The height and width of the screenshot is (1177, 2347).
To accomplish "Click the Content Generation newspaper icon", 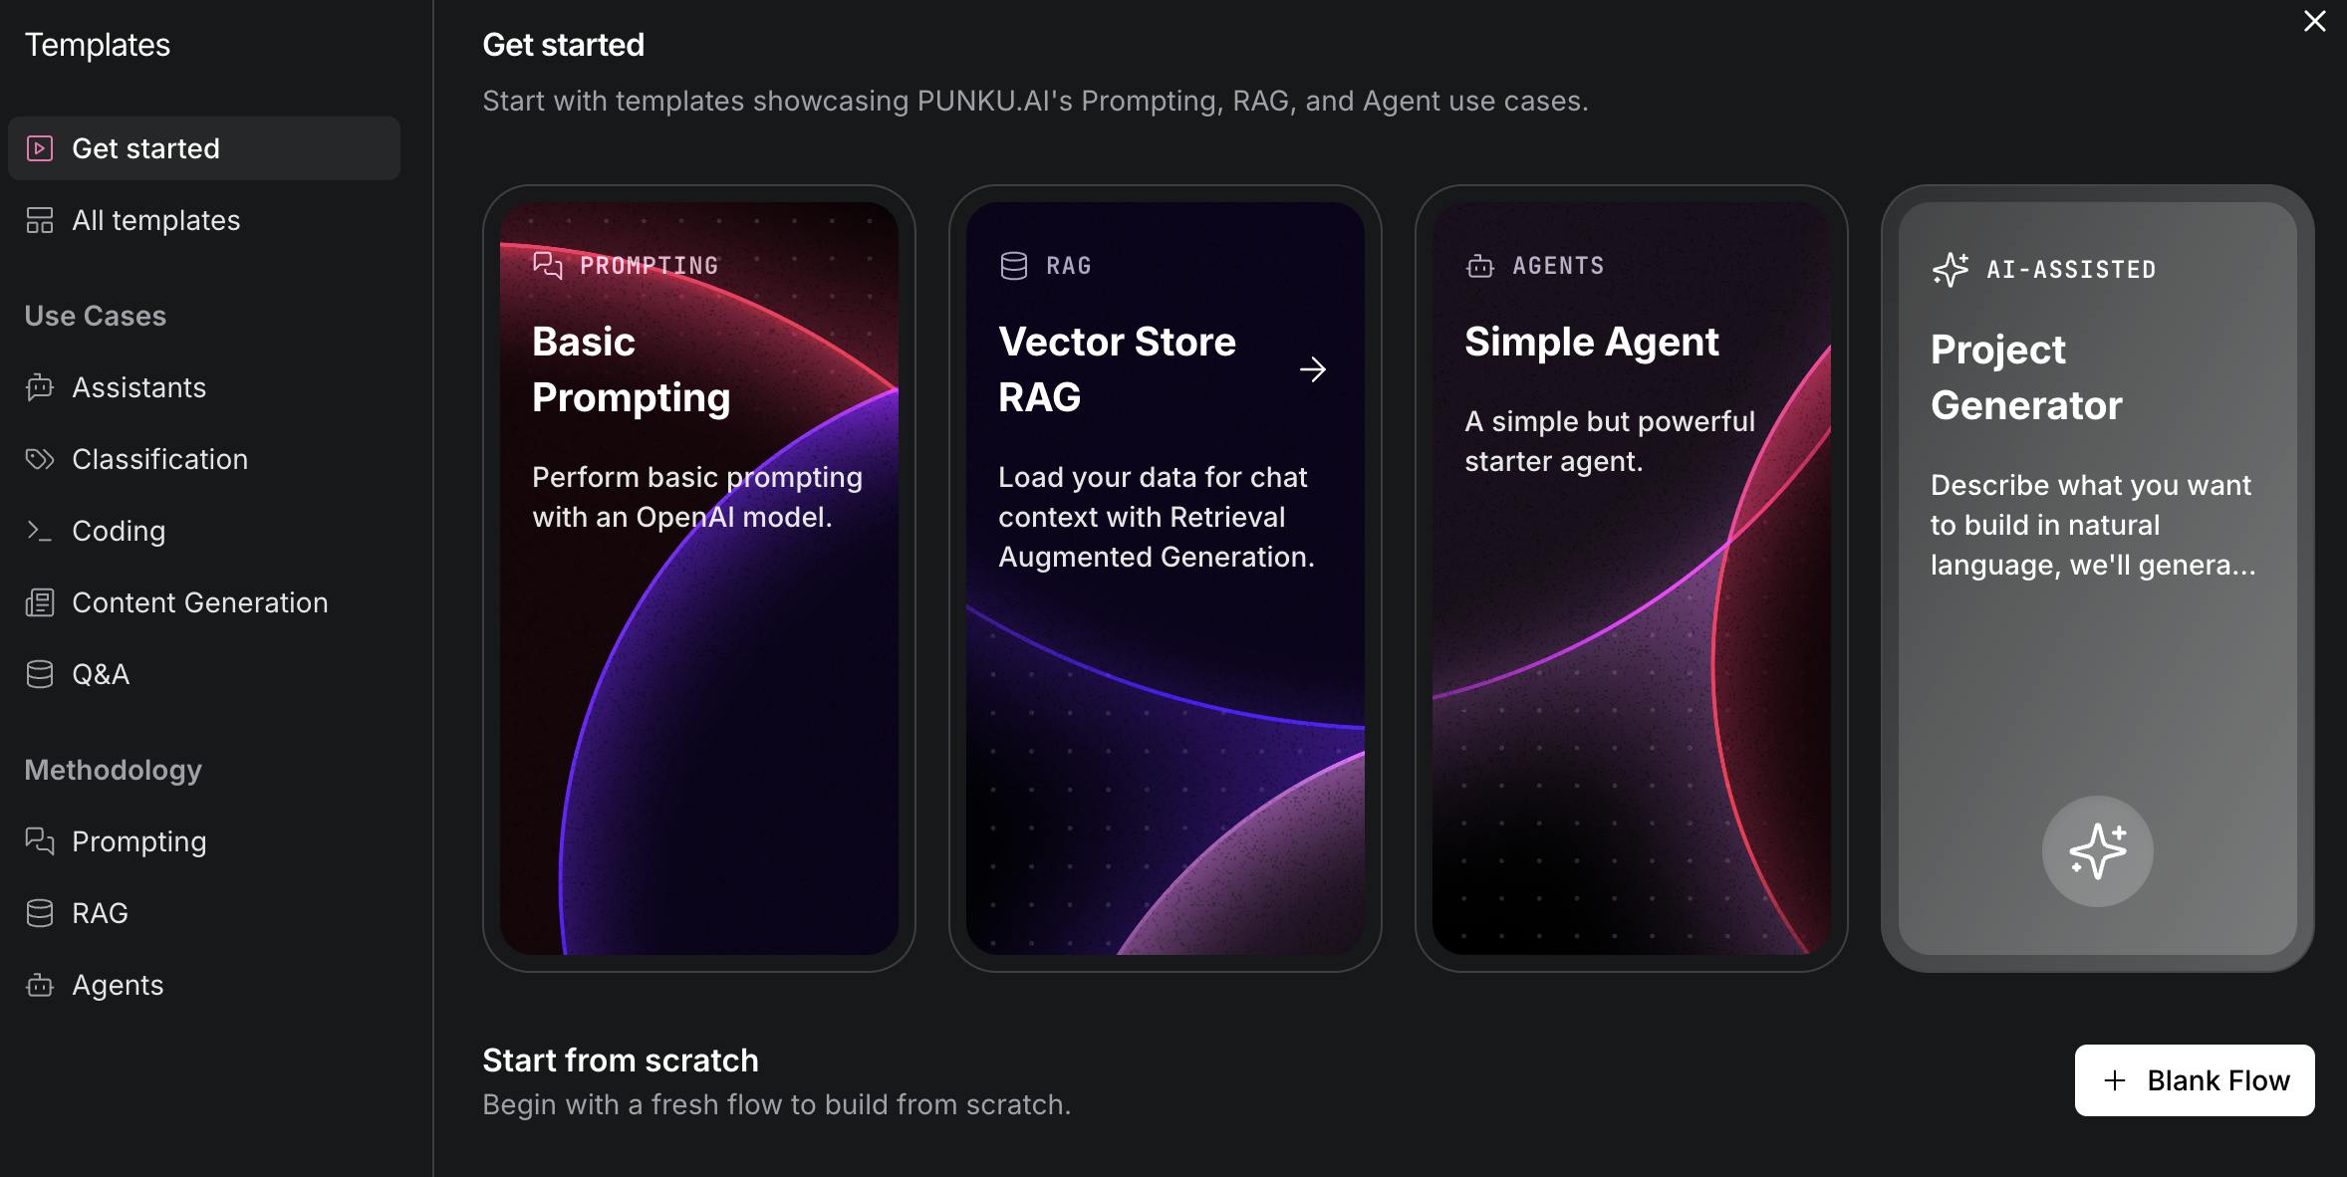I will [40, 602].
